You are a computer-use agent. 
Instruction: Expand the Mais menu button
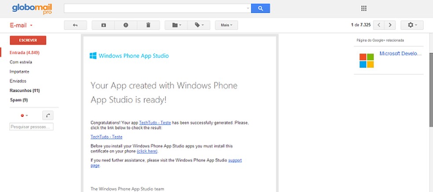(227, 25)
